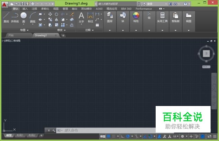Expand the 图层 layers panel dropdown
Viewport: 219px width, 141px height.
[109, 30]
